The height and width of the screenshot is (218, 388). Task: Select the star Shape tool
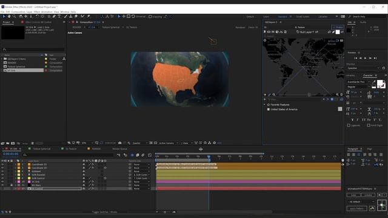pyautogui.click(x=49, y=16)
